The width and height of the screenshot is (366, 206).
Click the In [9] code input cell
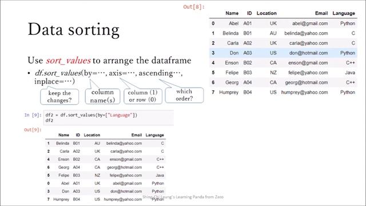pos(109,118)
